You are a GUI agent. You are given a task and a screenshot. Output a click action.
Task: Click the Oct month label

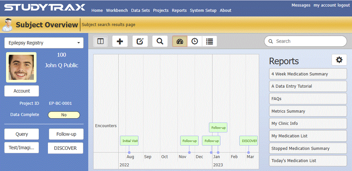coord(165,157)
